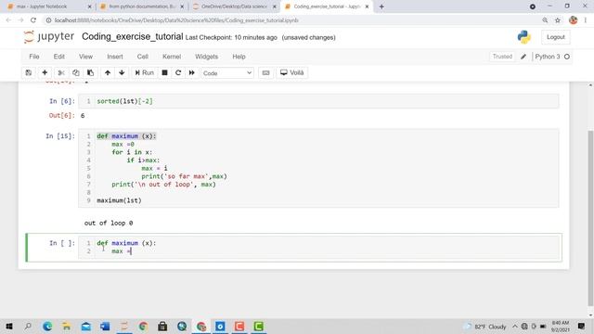Open Windows Start menu
The image size is (594, 334).
[9, 326]
